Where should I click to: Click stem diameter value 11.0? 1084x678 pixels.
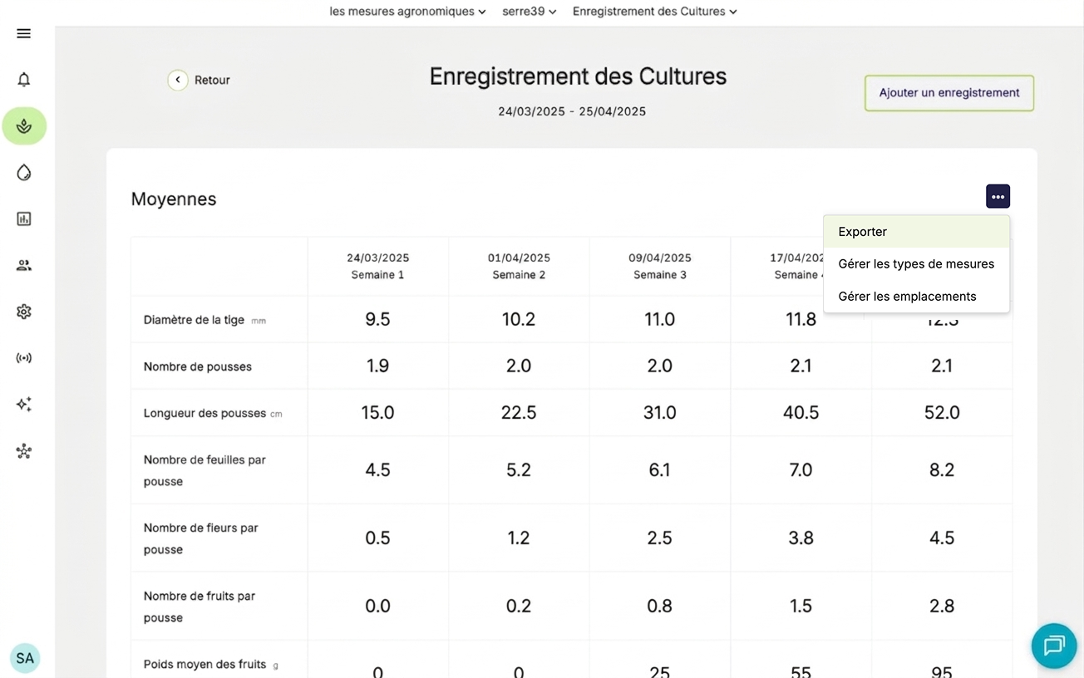pyautogui.click(x=660, y=320)
